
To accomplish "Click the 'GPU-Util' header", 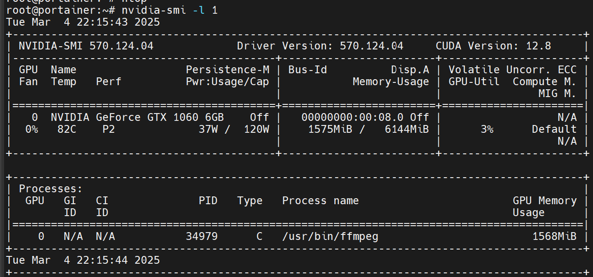I will [474, 81].
